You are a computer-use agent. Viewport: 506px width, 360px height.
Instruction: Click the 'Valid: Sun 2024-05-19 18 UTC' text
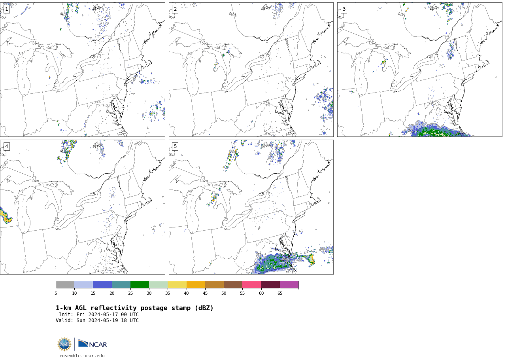pyautogui.click(x=97, y=321)
